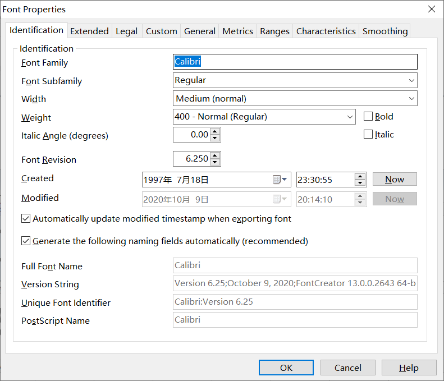The width and height of the screenshot is (444, 381).
Task: Click the Created label
Action: (38, 178)
